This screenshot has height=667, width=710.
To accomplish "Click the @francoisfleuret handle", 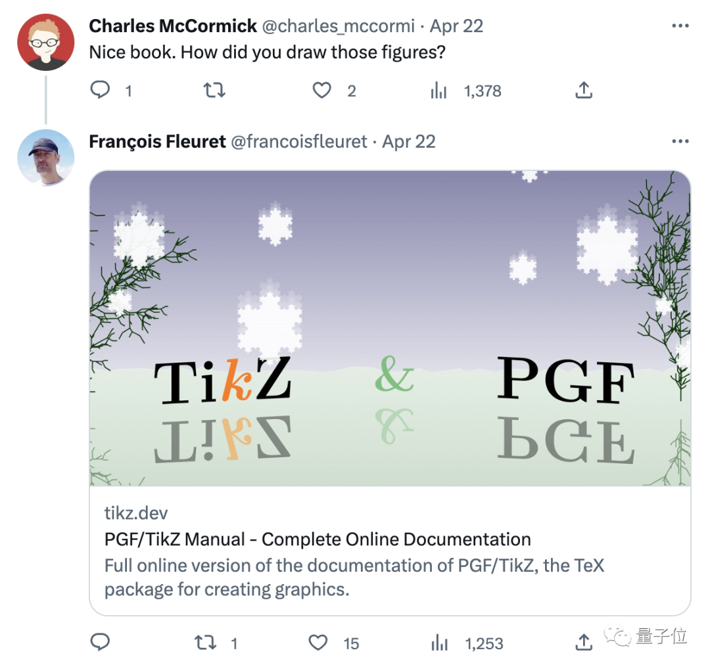I will (x=298, y=141).
